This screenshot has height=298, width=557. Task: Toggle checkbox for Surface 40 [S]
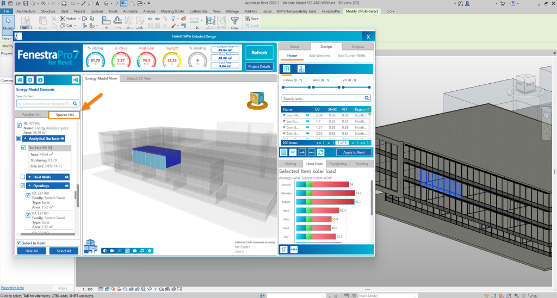[23, 148]
